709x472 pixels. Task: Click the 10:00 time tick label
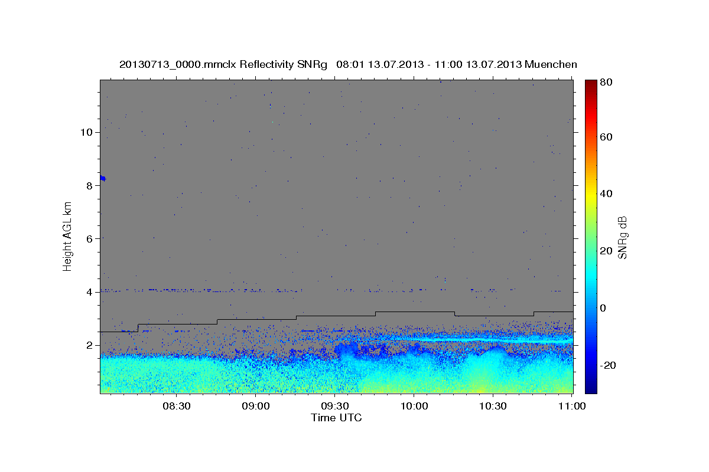415,406
